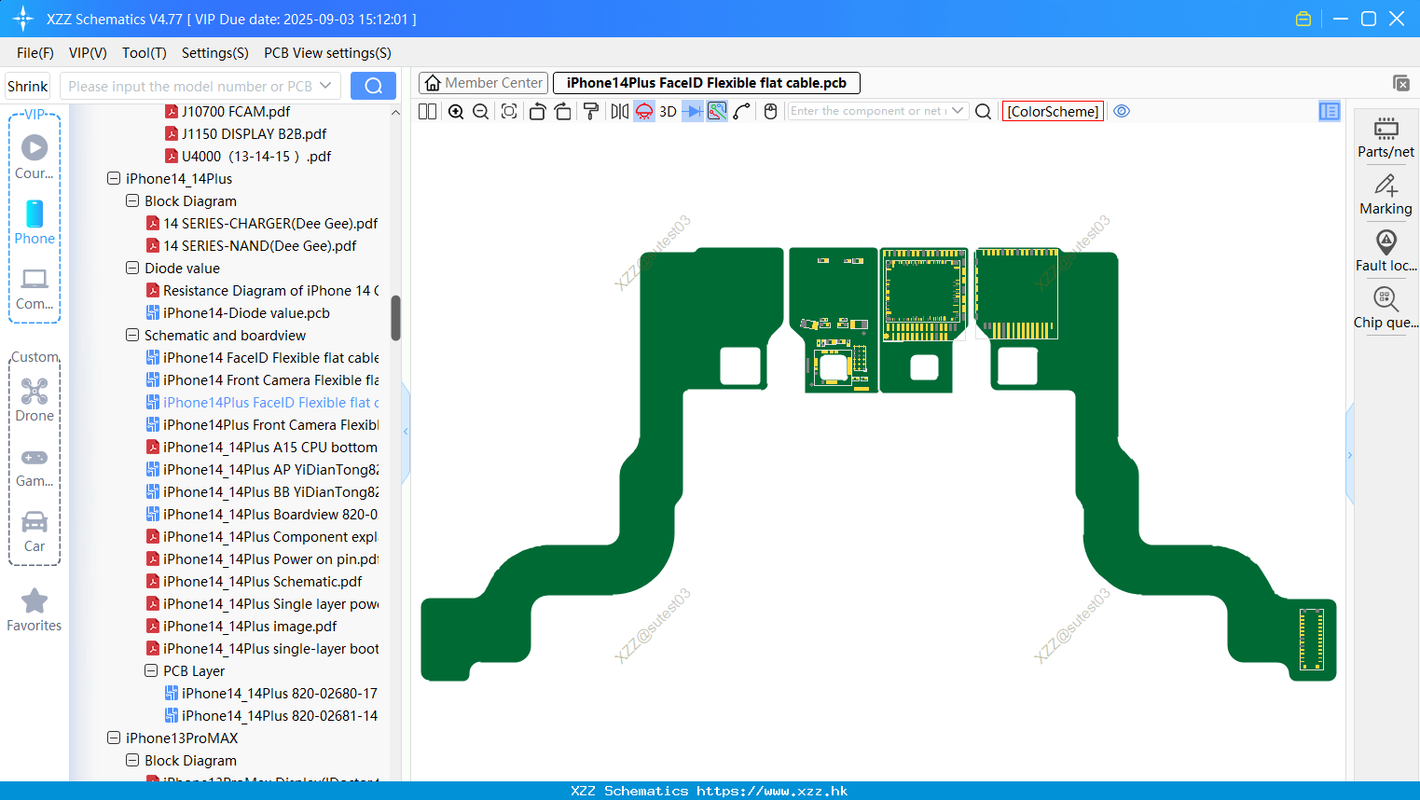Open the model number dropdown arrow
Viewport: 1420px width, 800px height.
325,86
